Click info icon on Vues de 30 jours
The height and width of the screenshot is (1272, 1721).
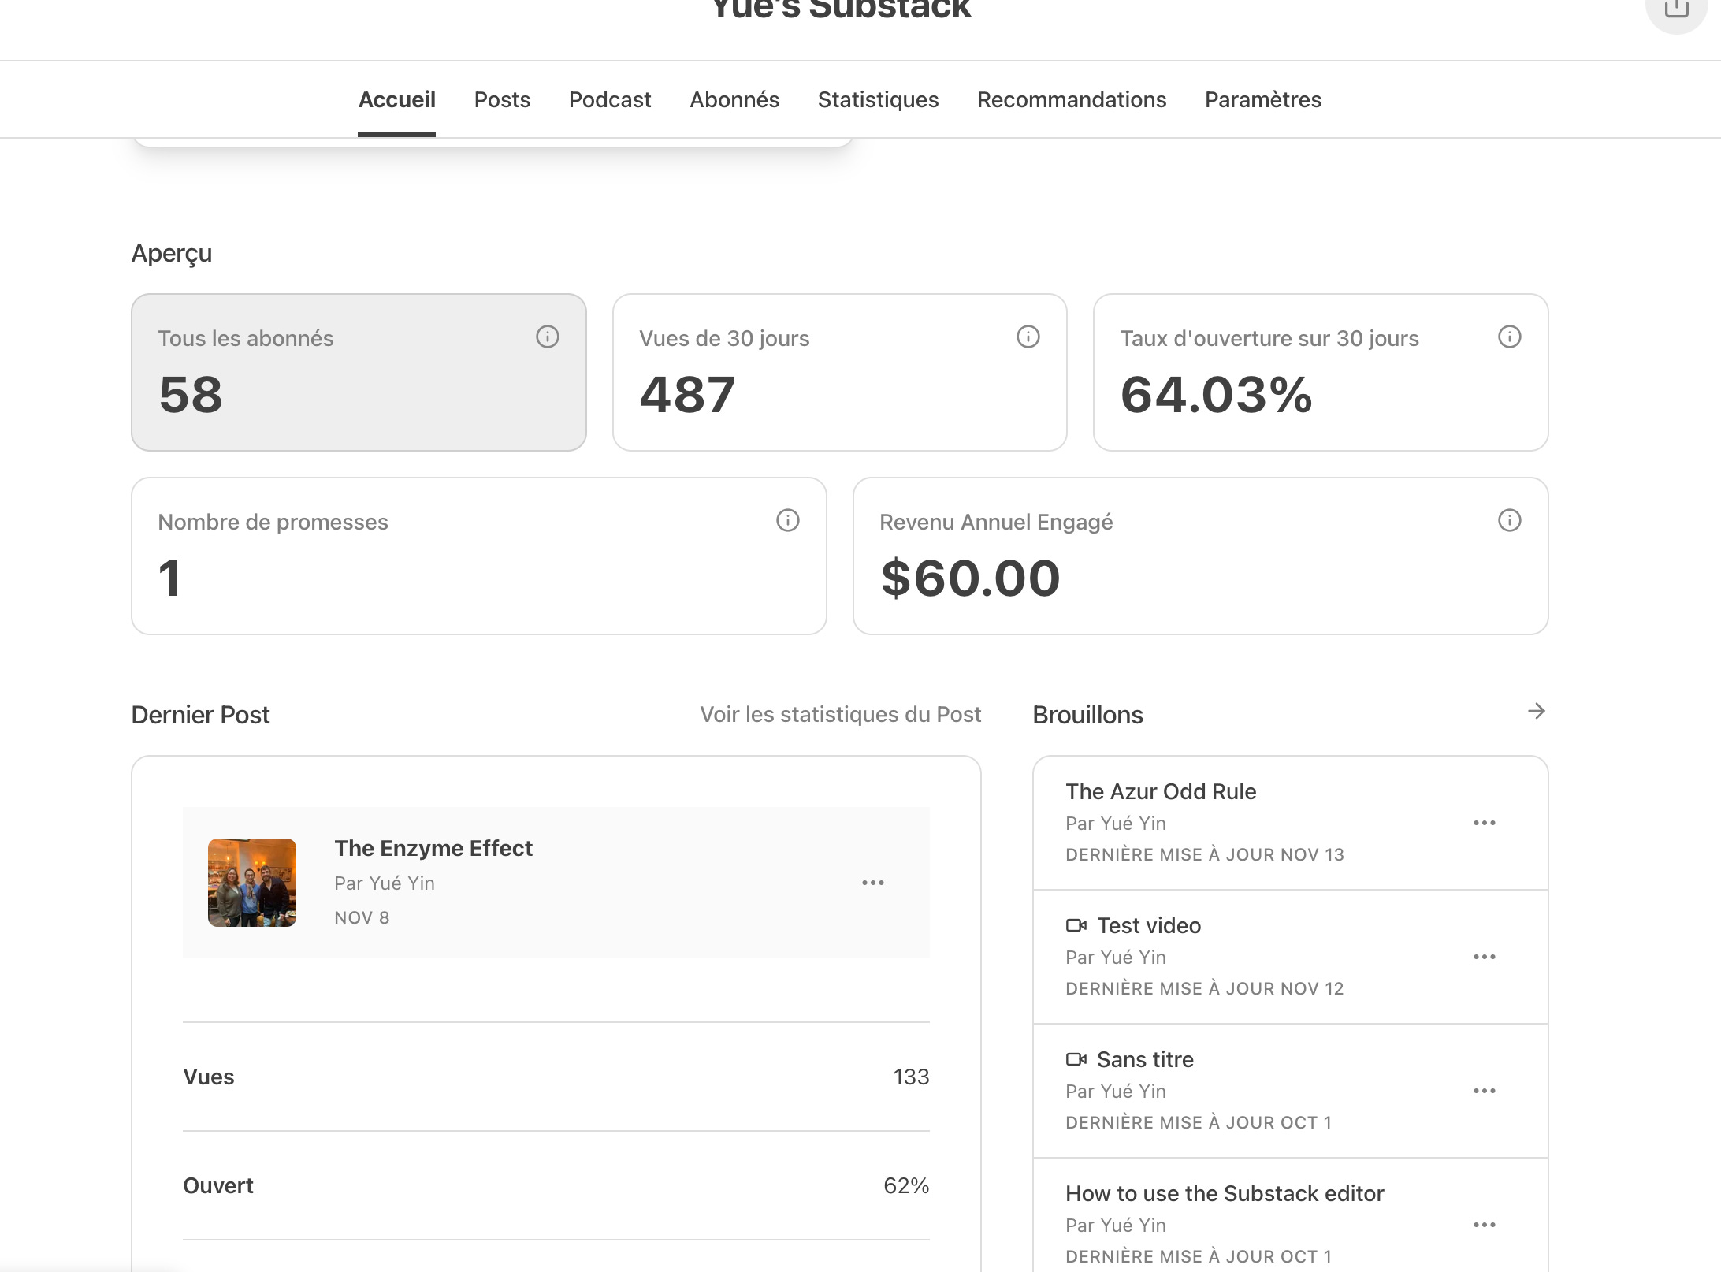tap(1028, 337)
